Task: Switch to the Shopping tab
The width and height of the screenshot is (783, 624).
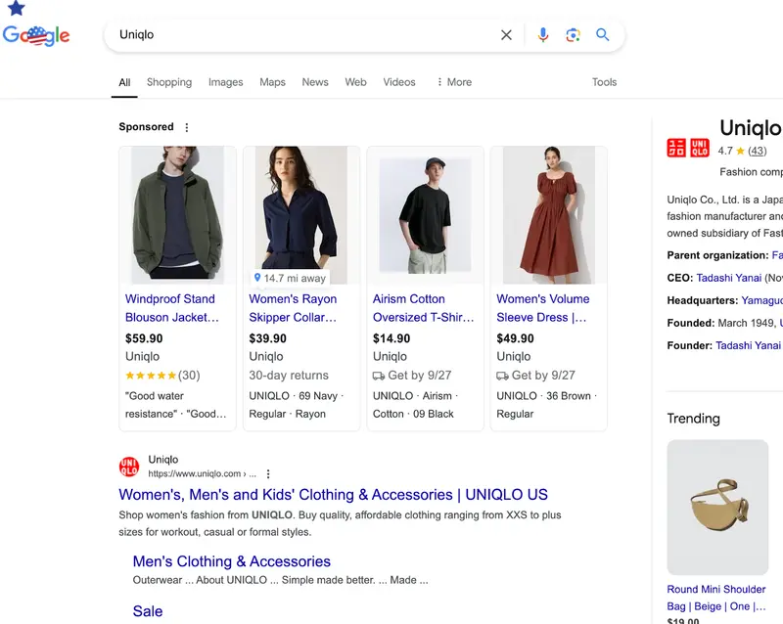Action: pyautogui.click(x=168, y=82)
